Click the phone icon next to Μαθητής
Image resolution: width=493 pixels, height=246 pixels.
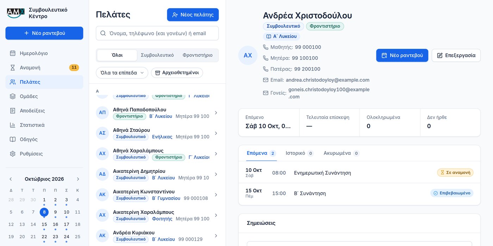[x=266, y=47]
